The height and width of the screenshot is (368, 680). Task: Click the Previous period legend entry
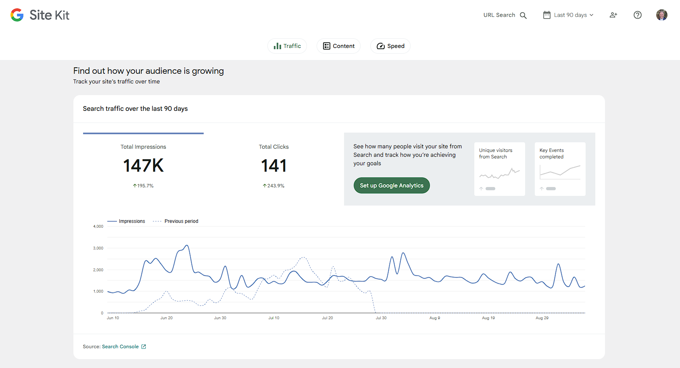click(176, 221)
